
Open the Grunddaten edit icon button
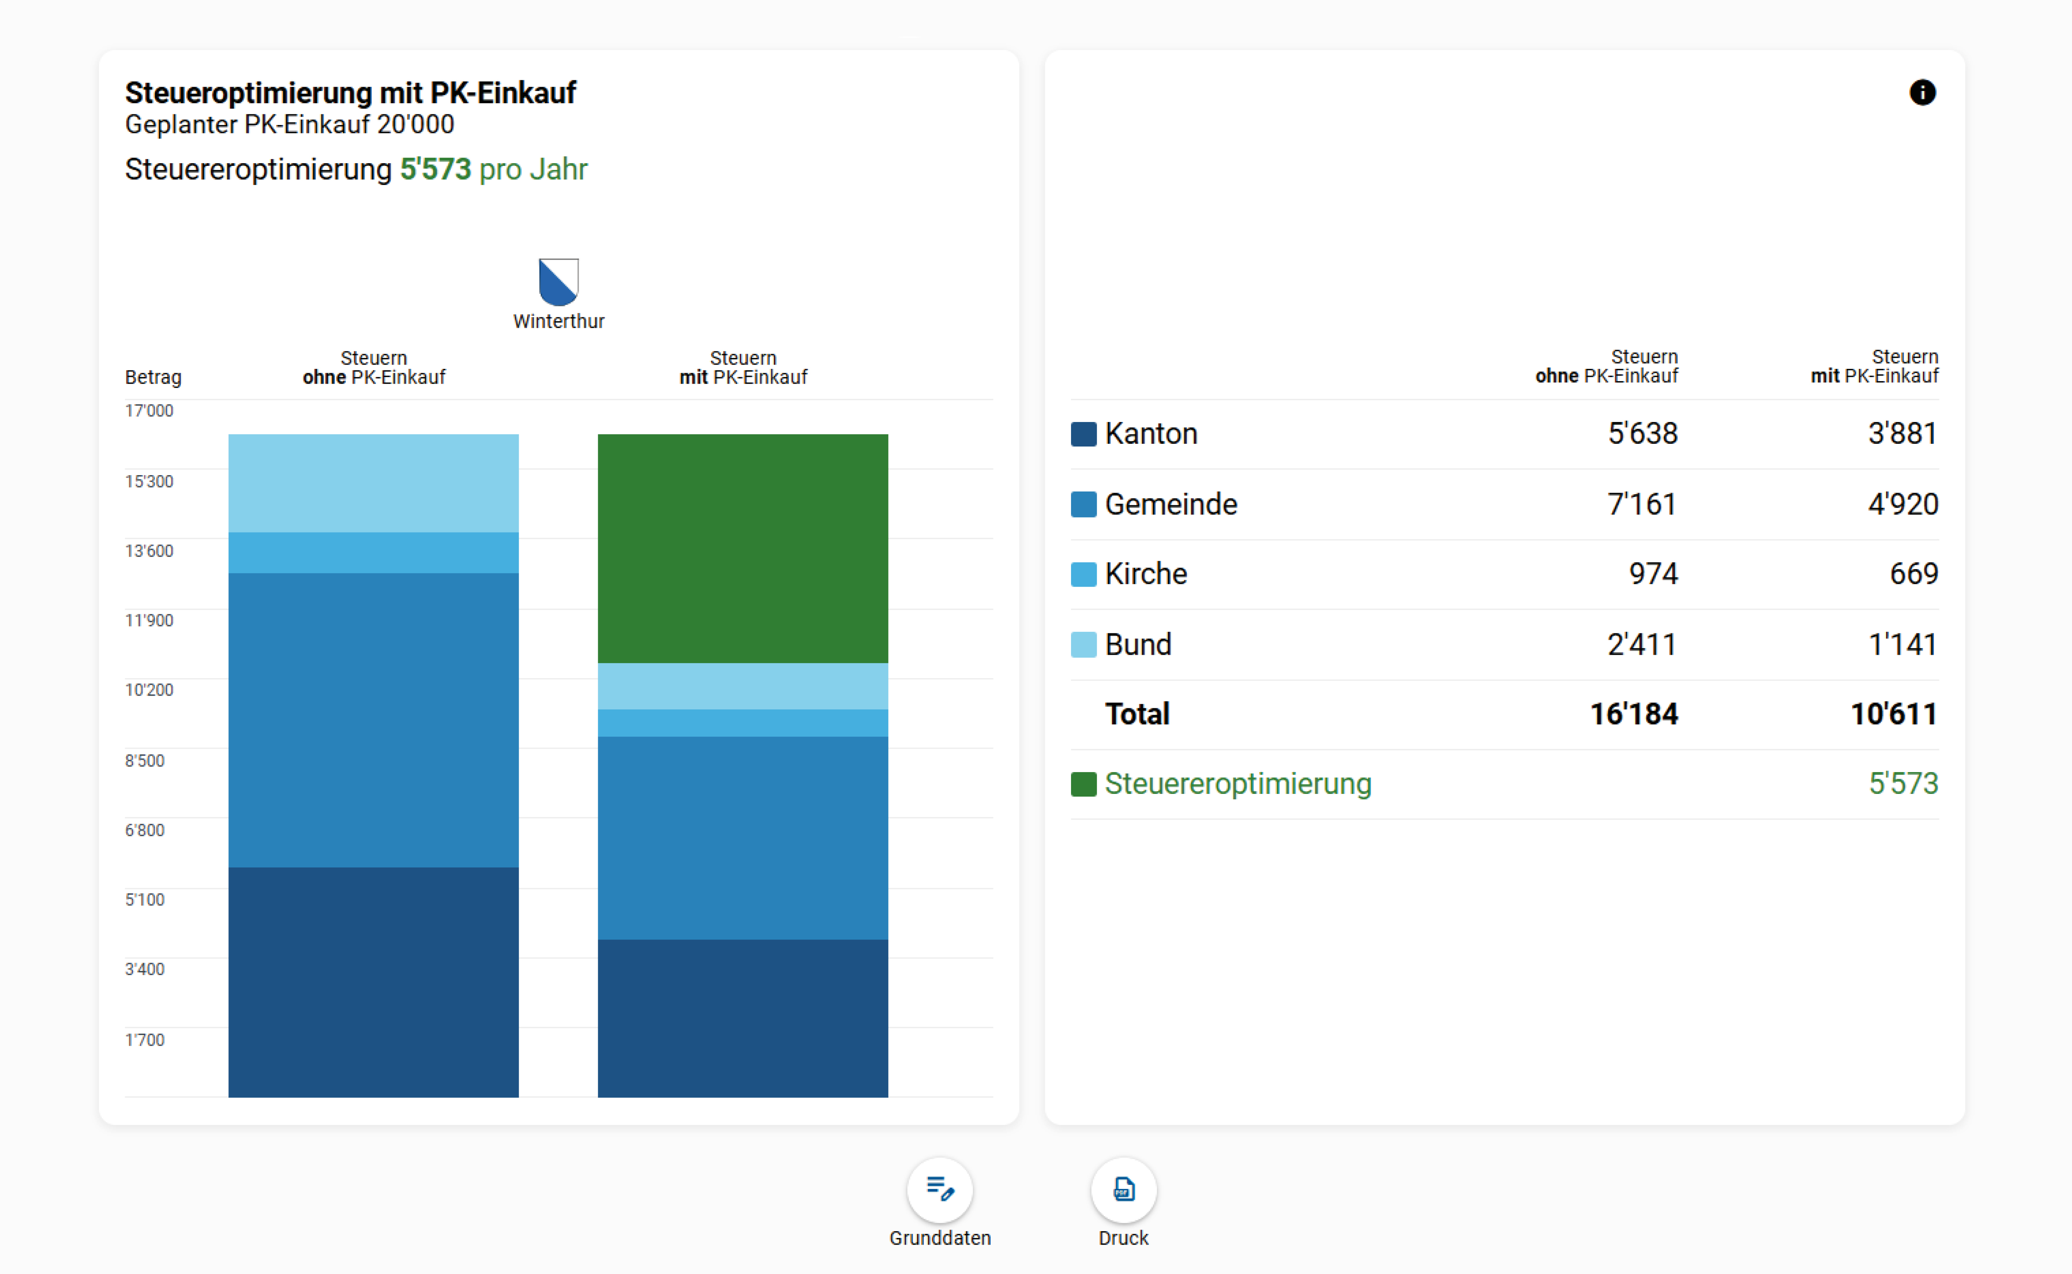tap(940, 1190)
